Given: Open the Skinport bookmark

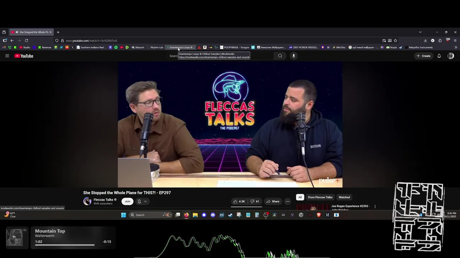Looking at the screenshot, I should tap(138, 47).
